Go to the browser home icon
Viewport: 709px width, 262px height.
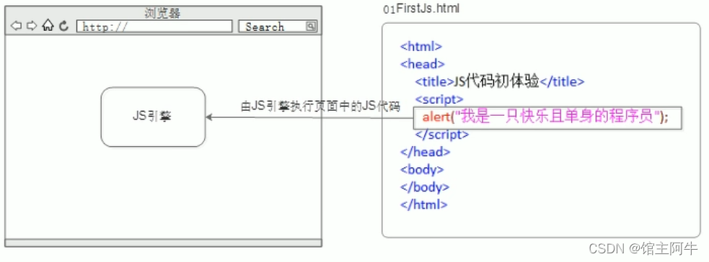(x=48, y=26)
